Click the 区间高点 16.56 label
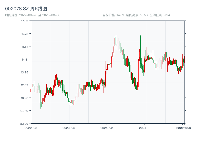 (x=137, y=15)
